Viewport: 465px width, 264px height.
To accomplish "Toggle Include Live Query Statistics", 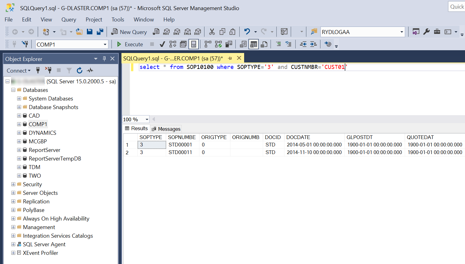I will [218, 44].
